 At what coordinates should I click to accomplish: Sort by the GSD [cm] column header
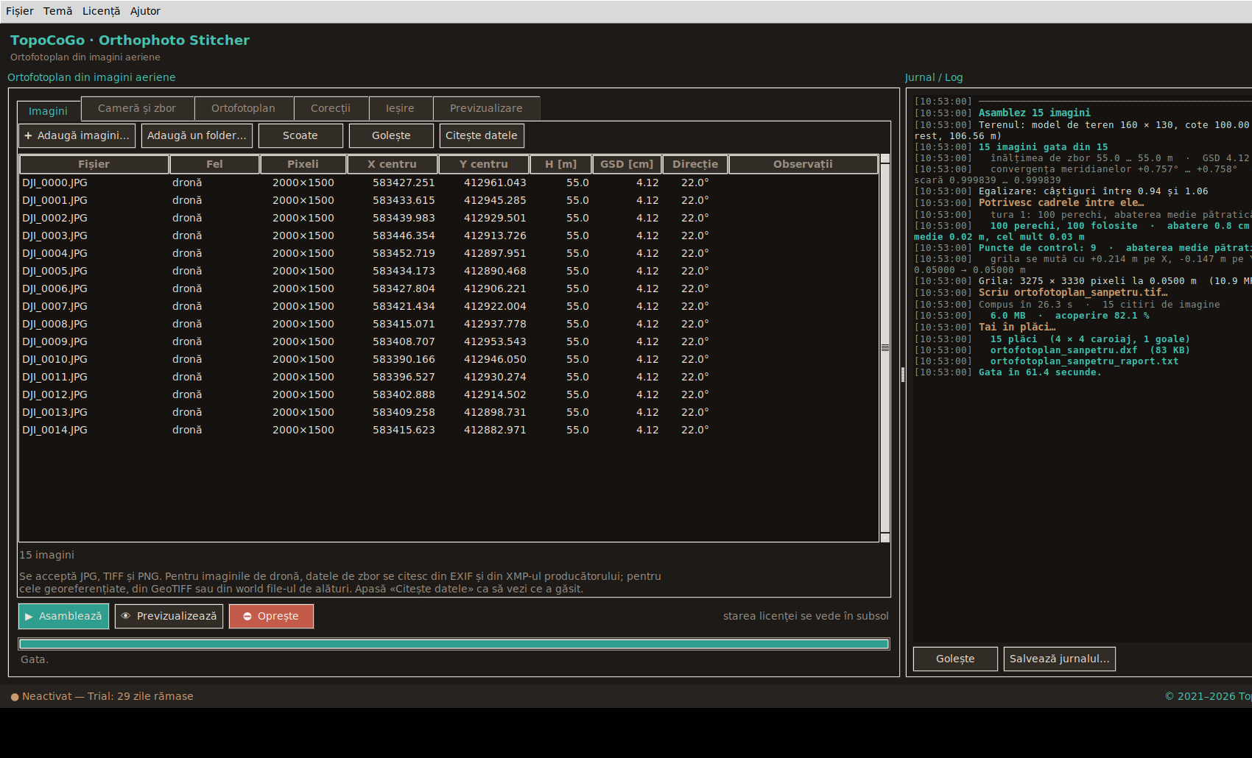pyautogui.click(x=627, y=164)
